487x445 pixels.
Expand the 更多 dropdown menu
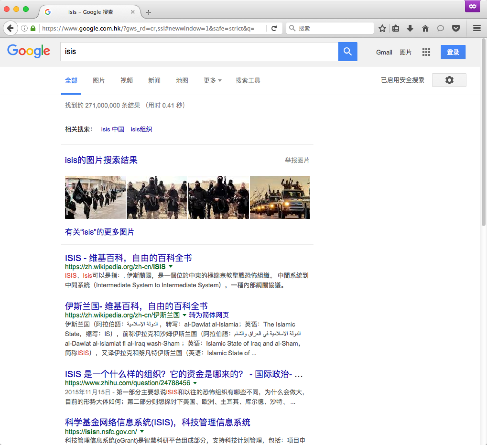pyautogui.click(x=213, y=80)
